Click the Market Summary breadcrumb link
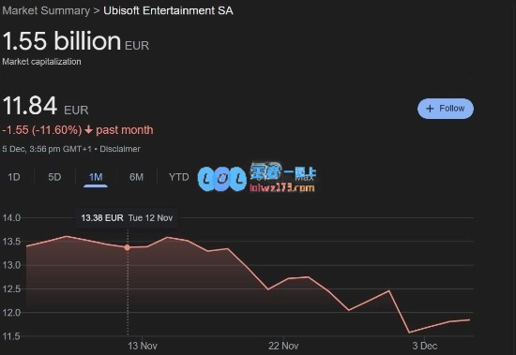Viewport: 516px width, 355px height. 46,11
